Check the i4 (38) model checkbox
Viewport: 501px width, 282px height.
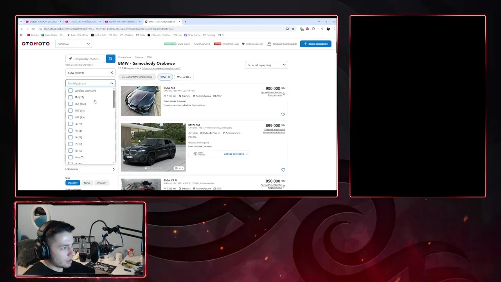70,130
